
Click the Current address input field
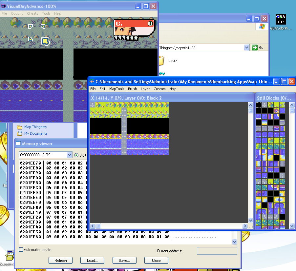pyautogui.click(x=217, y=251)
